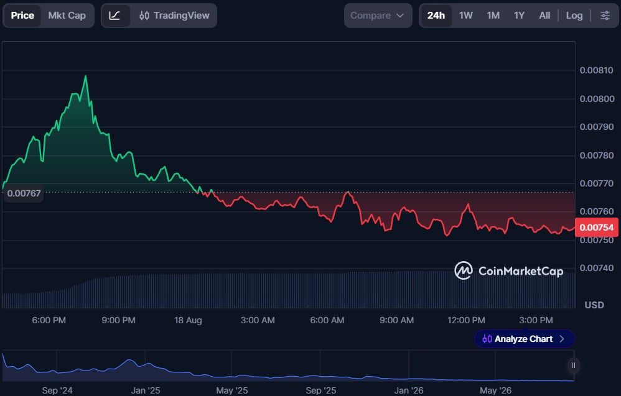The height and width of the screenshot is (396, 621).
Task: Click Sep '25 on the overview timeline
Action: tap(321, 390)
